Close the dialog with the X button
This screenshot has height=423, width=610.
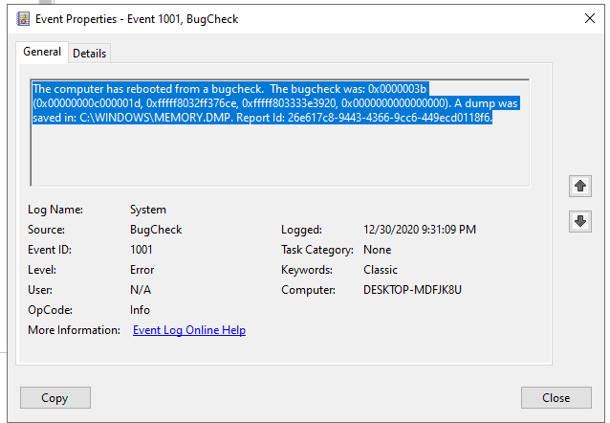tap(590, 18)
